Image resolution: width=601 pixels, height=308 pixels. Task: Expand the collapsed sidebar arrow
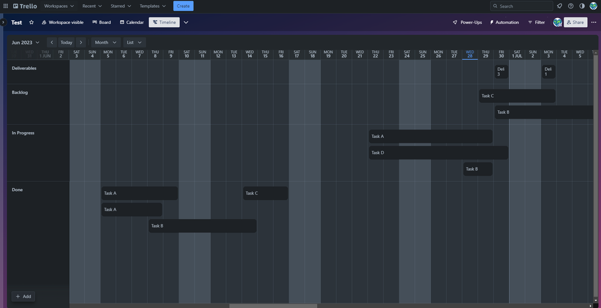3,22
